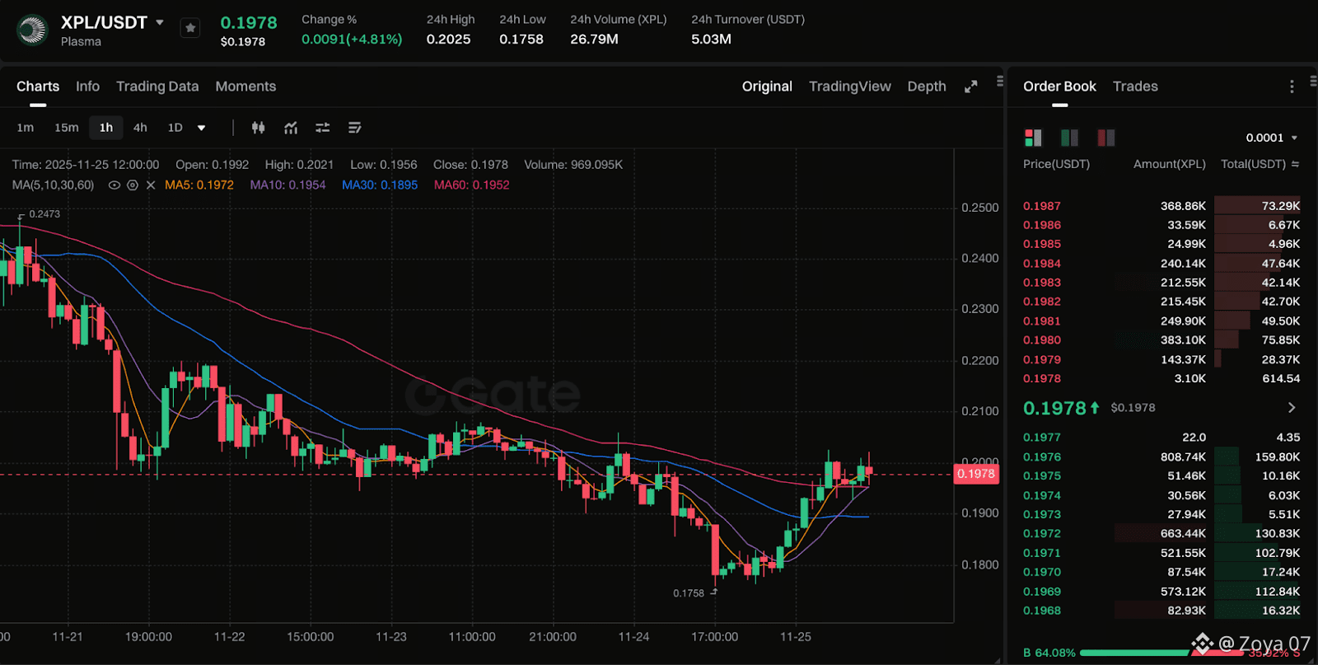1318x665 pixels.
Task: Switch to the Depth chart
Action: [927, 87]
